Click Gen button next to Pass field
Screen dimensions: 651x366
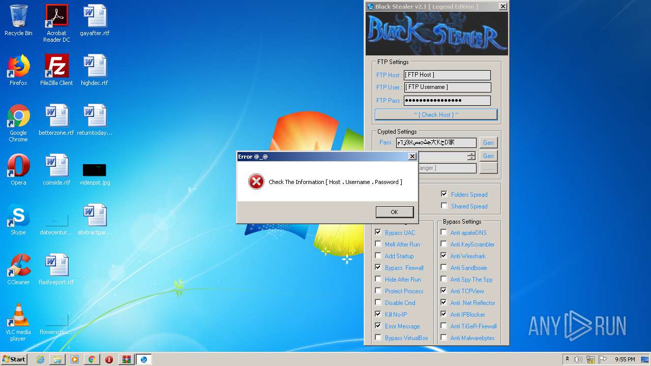(x=488, y=143)
